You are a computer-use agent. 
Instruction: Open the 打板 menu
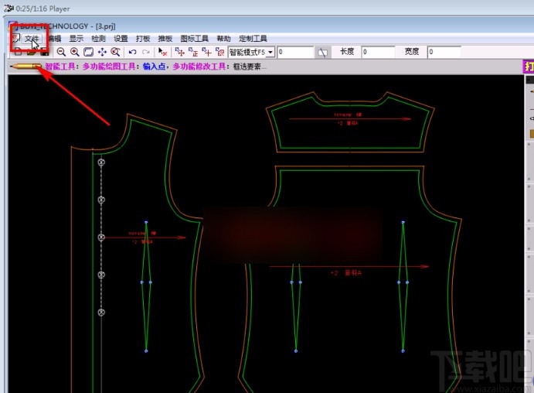pos(143,39)
